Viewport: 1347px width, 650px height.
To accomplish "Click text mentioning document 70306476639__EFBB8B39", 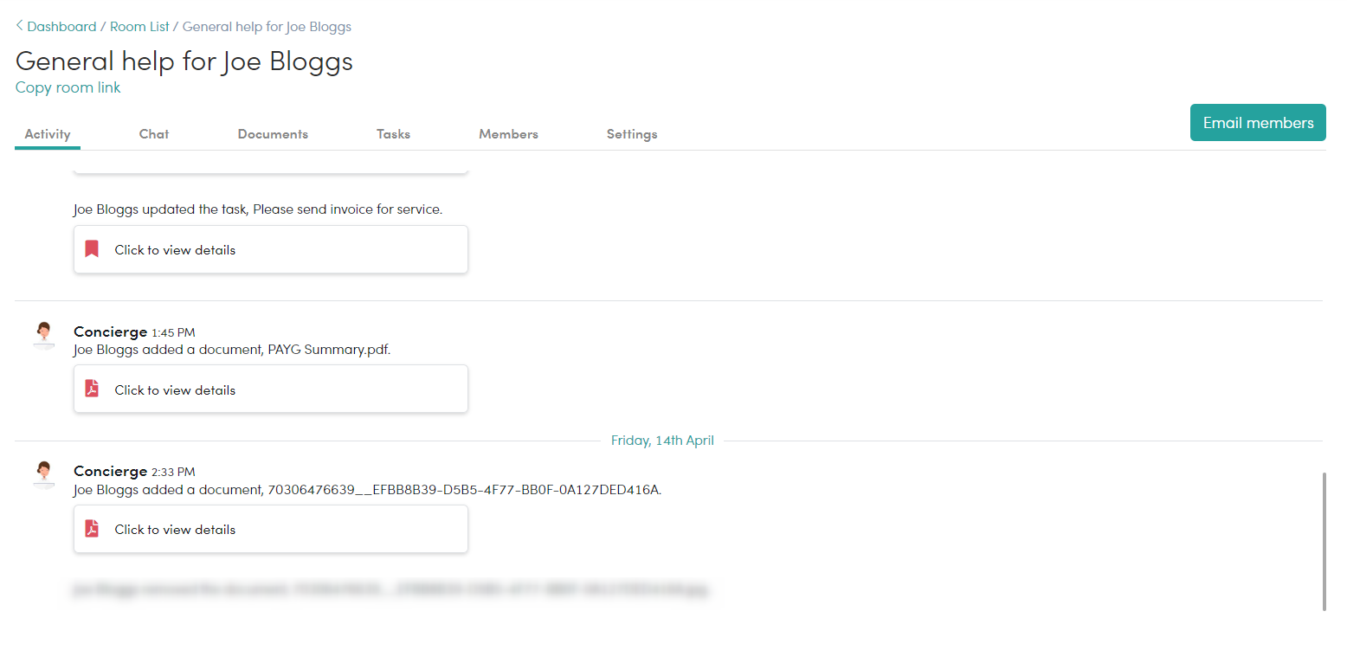I will tap(368, 490).
